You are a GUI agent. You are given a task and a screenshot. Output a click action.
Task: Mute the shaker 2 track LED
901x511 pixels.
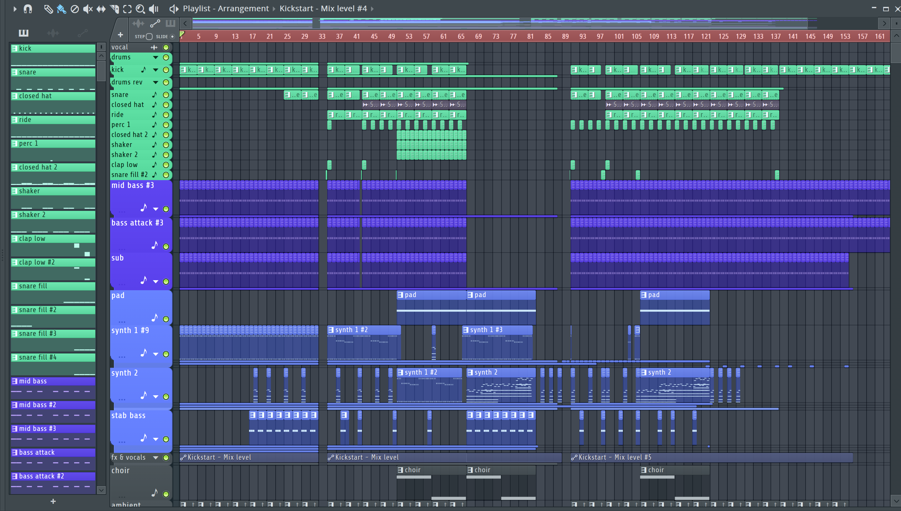click(x=166, y=155)
